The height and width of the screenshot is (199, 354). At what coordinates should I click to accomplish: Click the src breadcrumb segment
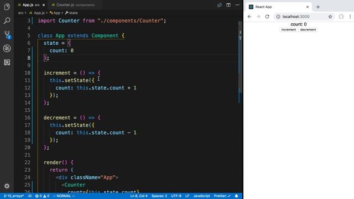(x=21, y=13)
